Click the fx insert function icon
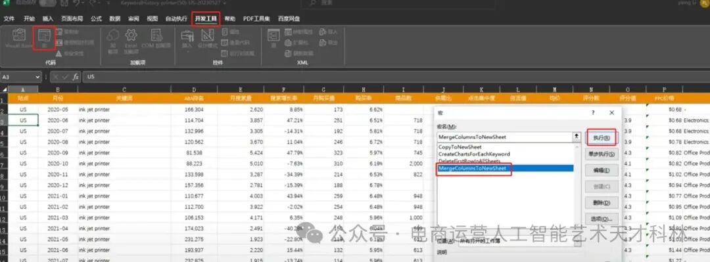This screenshot has width=710, height=262. point(76,77)
